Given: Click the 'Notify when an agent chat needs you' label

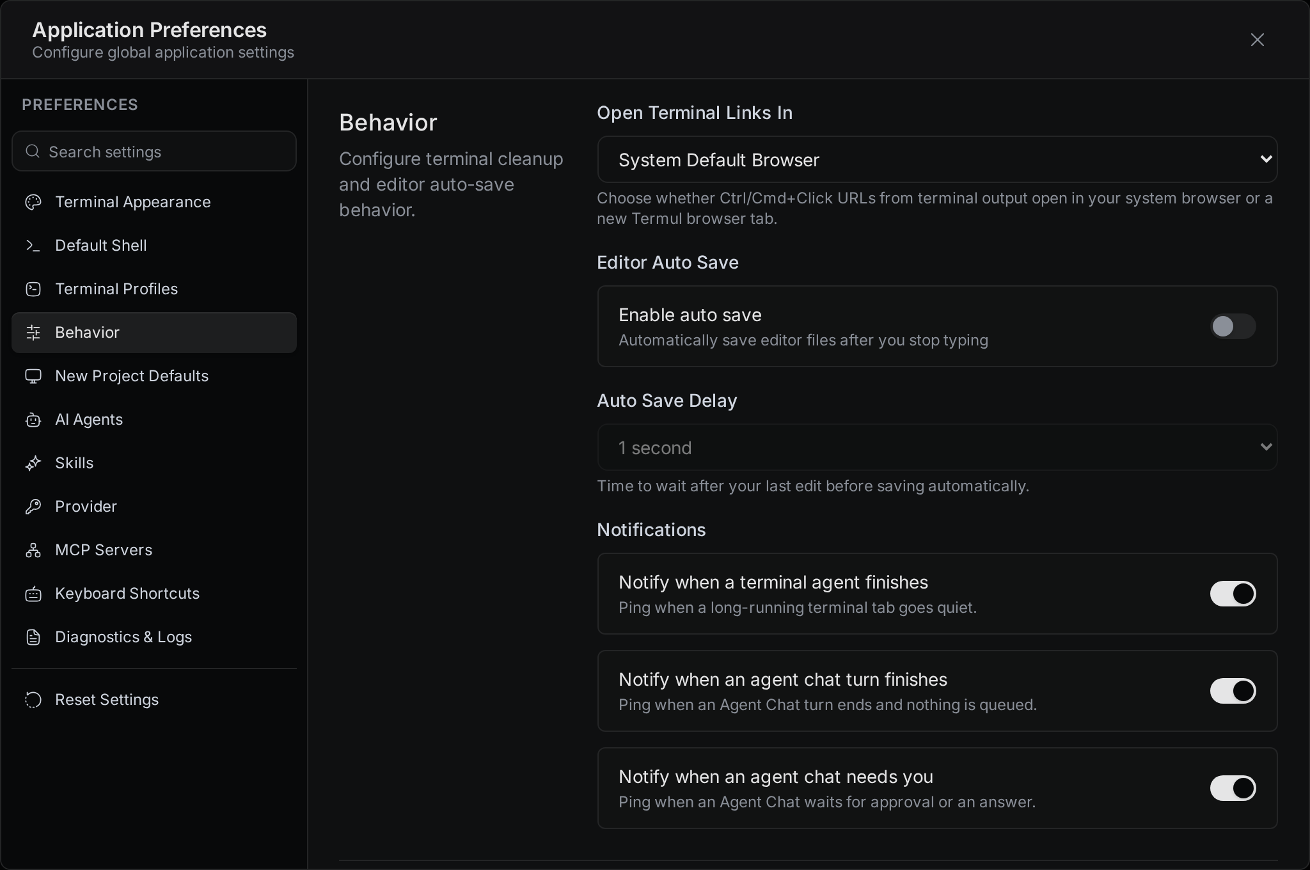Looking at the screenshot, I should 775,777.
